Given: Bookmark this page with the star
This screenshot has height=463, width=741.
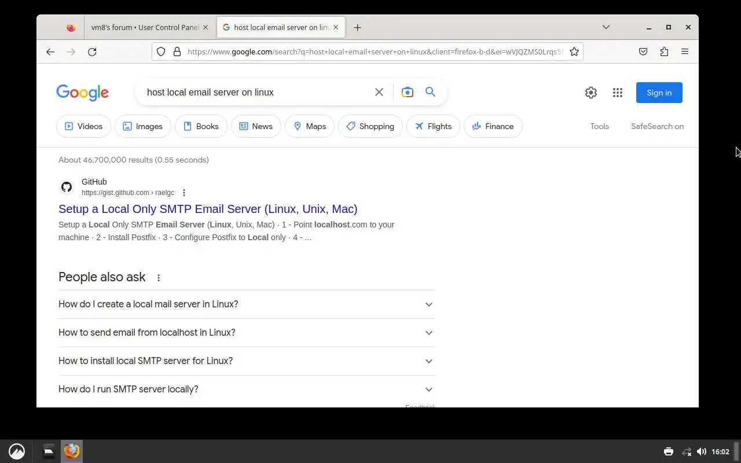Looking at the screenshot, I should (574, 52).
